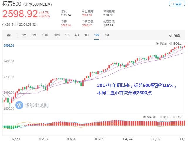Click the 今日最高 value 2601.18

click(87, 15)
